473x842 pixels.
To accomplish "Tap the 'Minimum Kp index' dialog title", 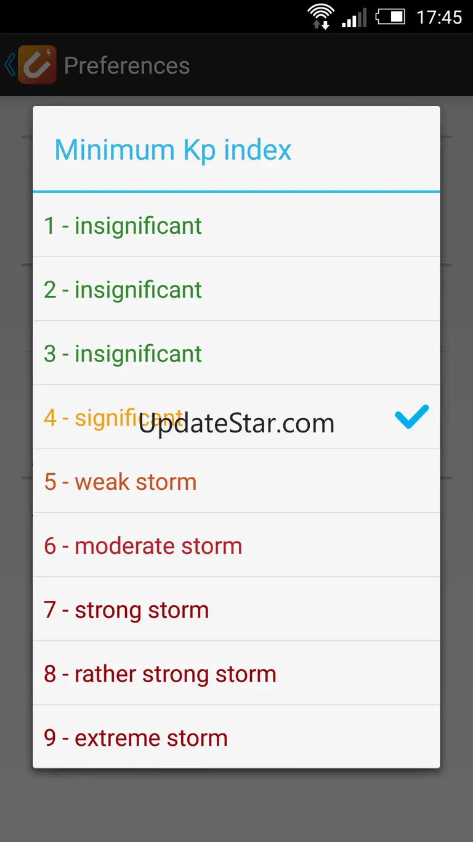I will (173, 150).
